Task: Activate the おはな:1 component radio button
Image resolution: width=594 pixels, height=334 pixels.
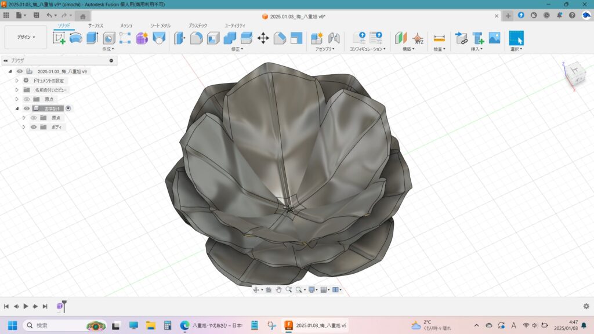Action: 68,108
